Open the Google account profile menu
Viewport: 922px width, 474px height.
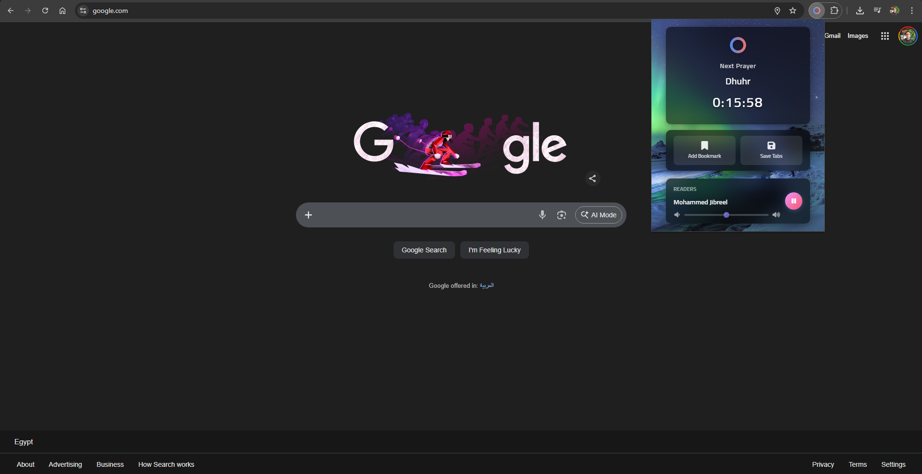click(907, 36)
